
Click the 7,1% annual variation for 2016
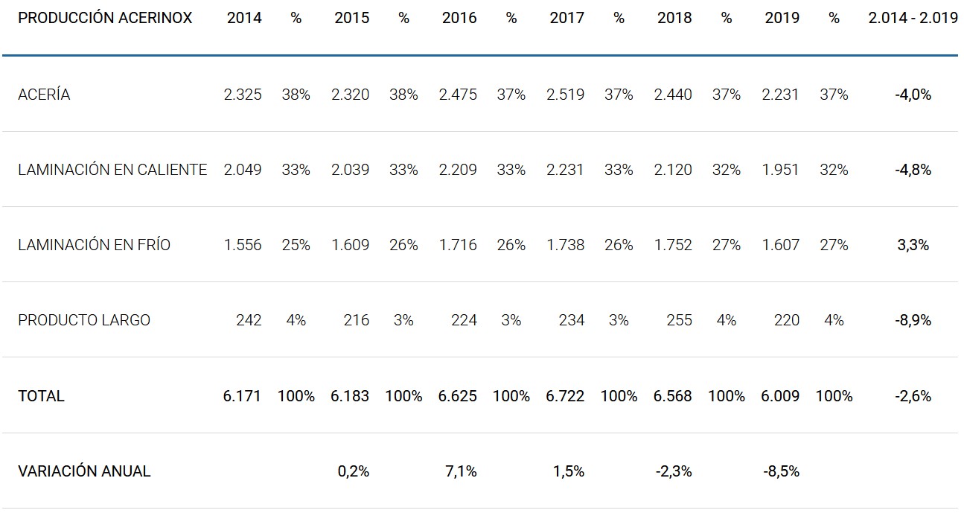pyautogui.click(x=461, y=471)
